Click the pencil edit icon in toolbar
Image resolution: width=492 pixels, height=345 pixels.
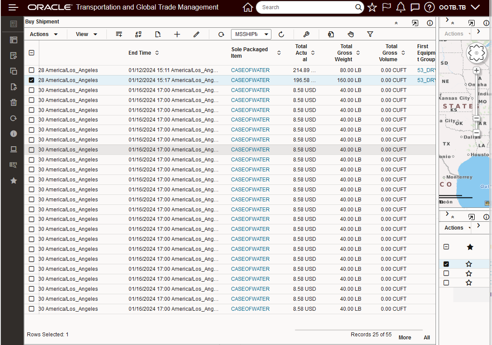[196, 34]
